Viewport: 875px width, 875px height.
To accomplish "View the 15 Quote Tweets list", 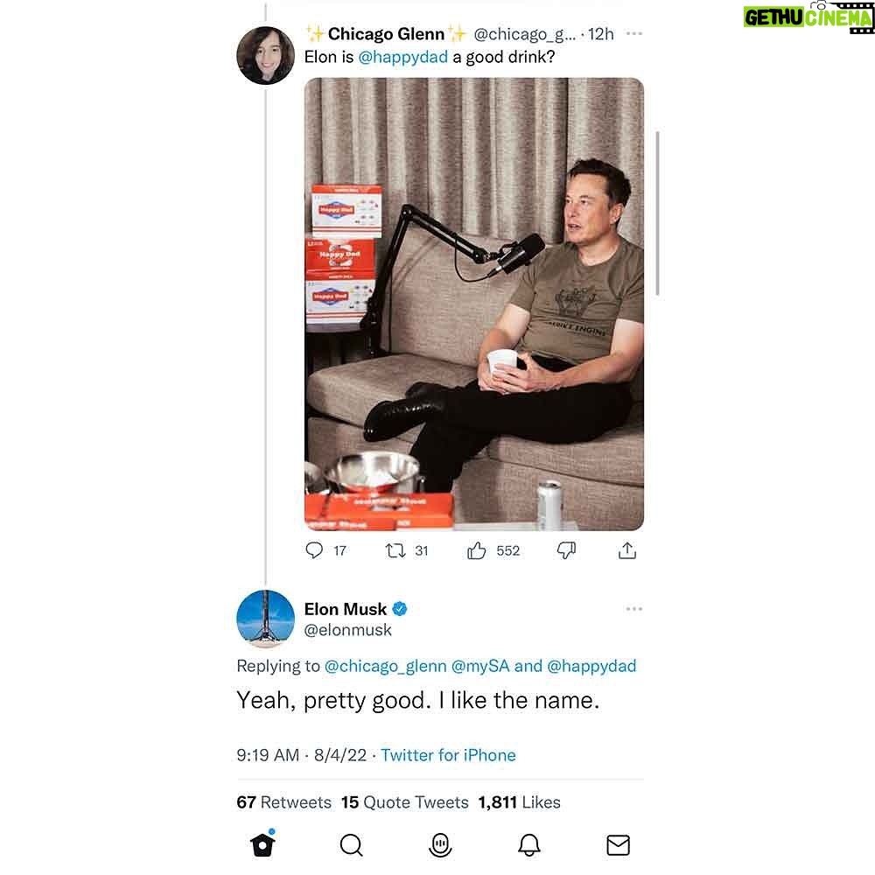I will click(404, 801).
